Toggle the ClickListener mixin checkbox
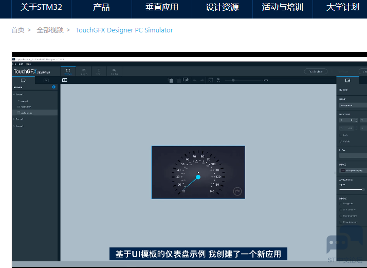The height and width of the screenshot is (268, 367). 341,210
